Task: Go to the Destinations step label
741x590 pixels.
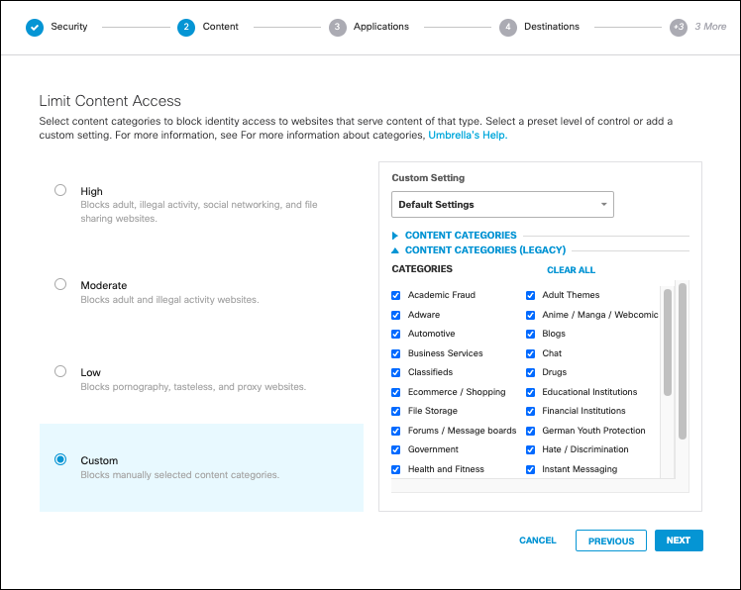Action: click(552, 27)
